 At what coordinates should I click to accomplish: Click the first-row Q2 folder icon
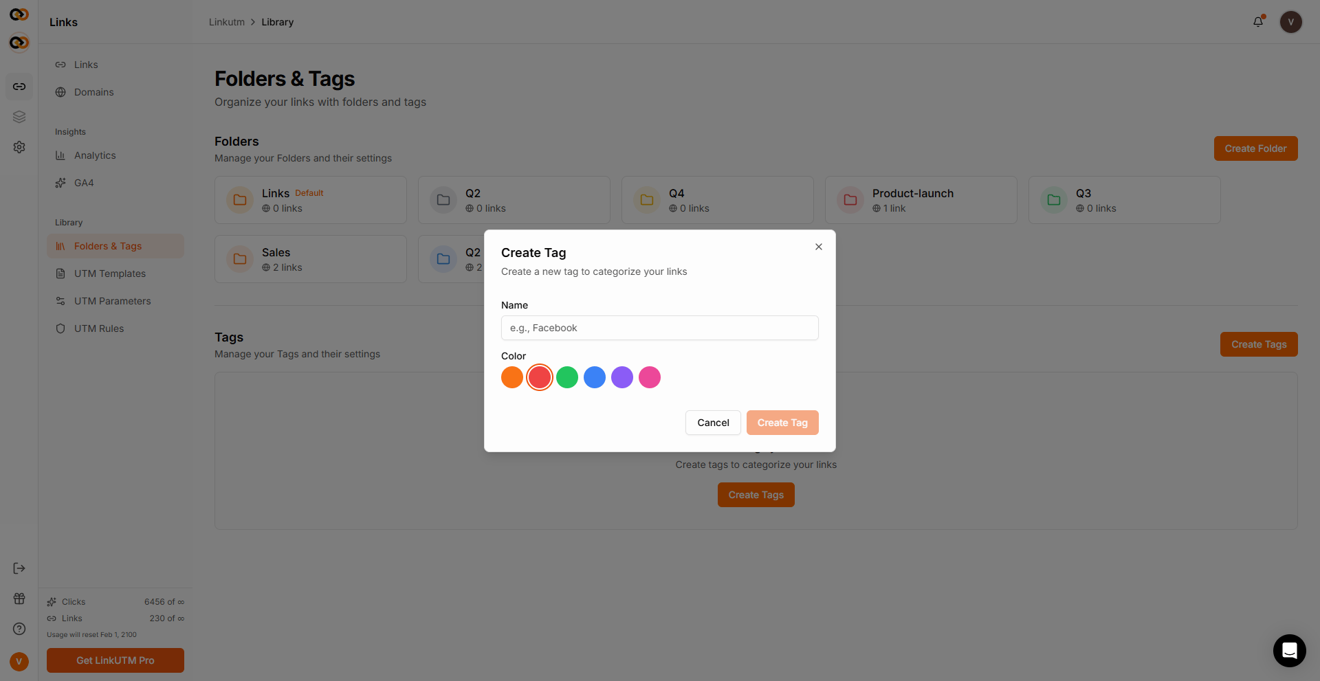coord(443,200)
